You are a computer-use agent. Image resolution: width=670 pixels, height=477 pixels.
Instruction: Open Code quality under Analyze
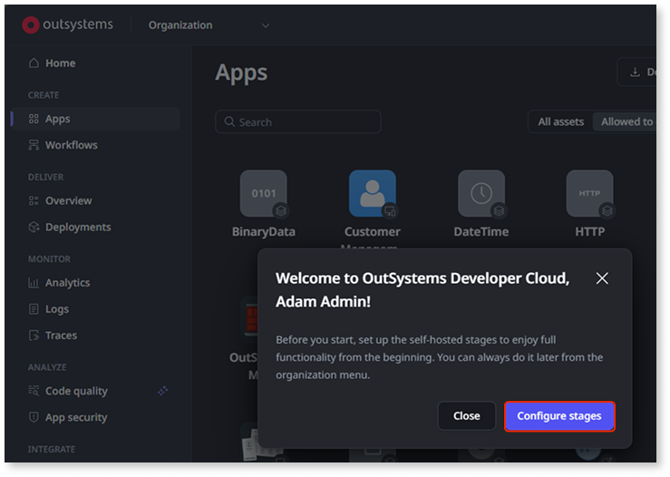tap(68, 391)
